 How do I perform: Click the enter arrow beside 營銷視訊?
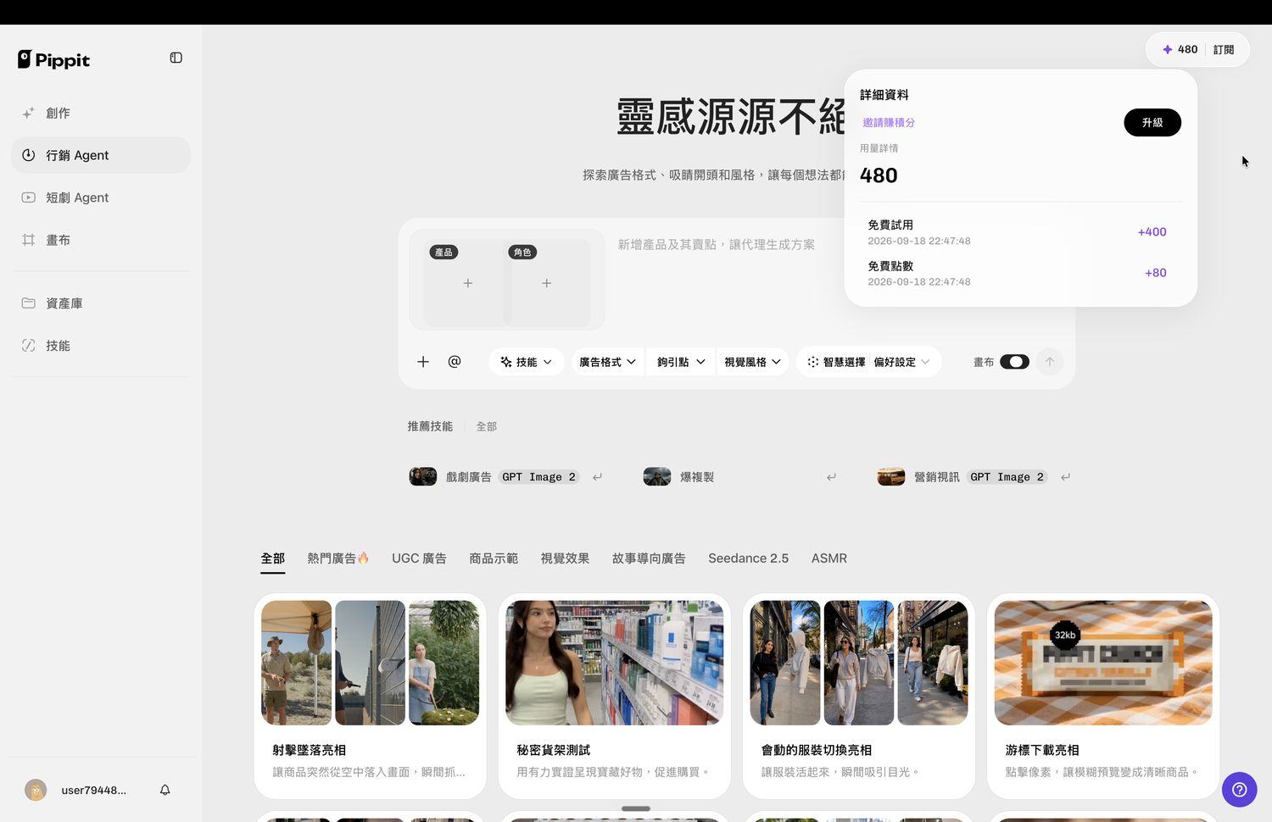1065,477
